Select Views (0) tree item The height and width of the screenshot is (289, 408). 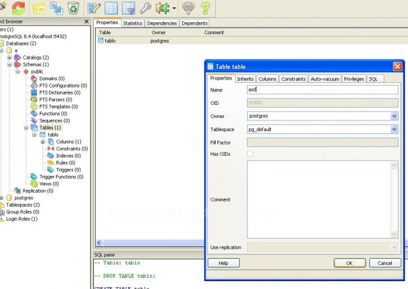[49, 184]
